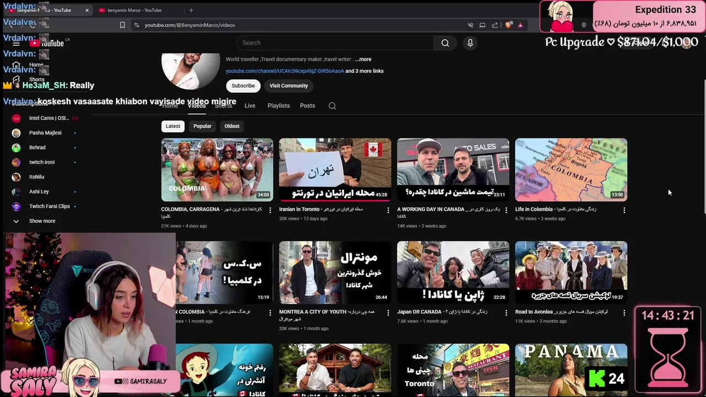Open options menu for Road to Avonlea video
706x397 pixels.
(x=624, y=313)
